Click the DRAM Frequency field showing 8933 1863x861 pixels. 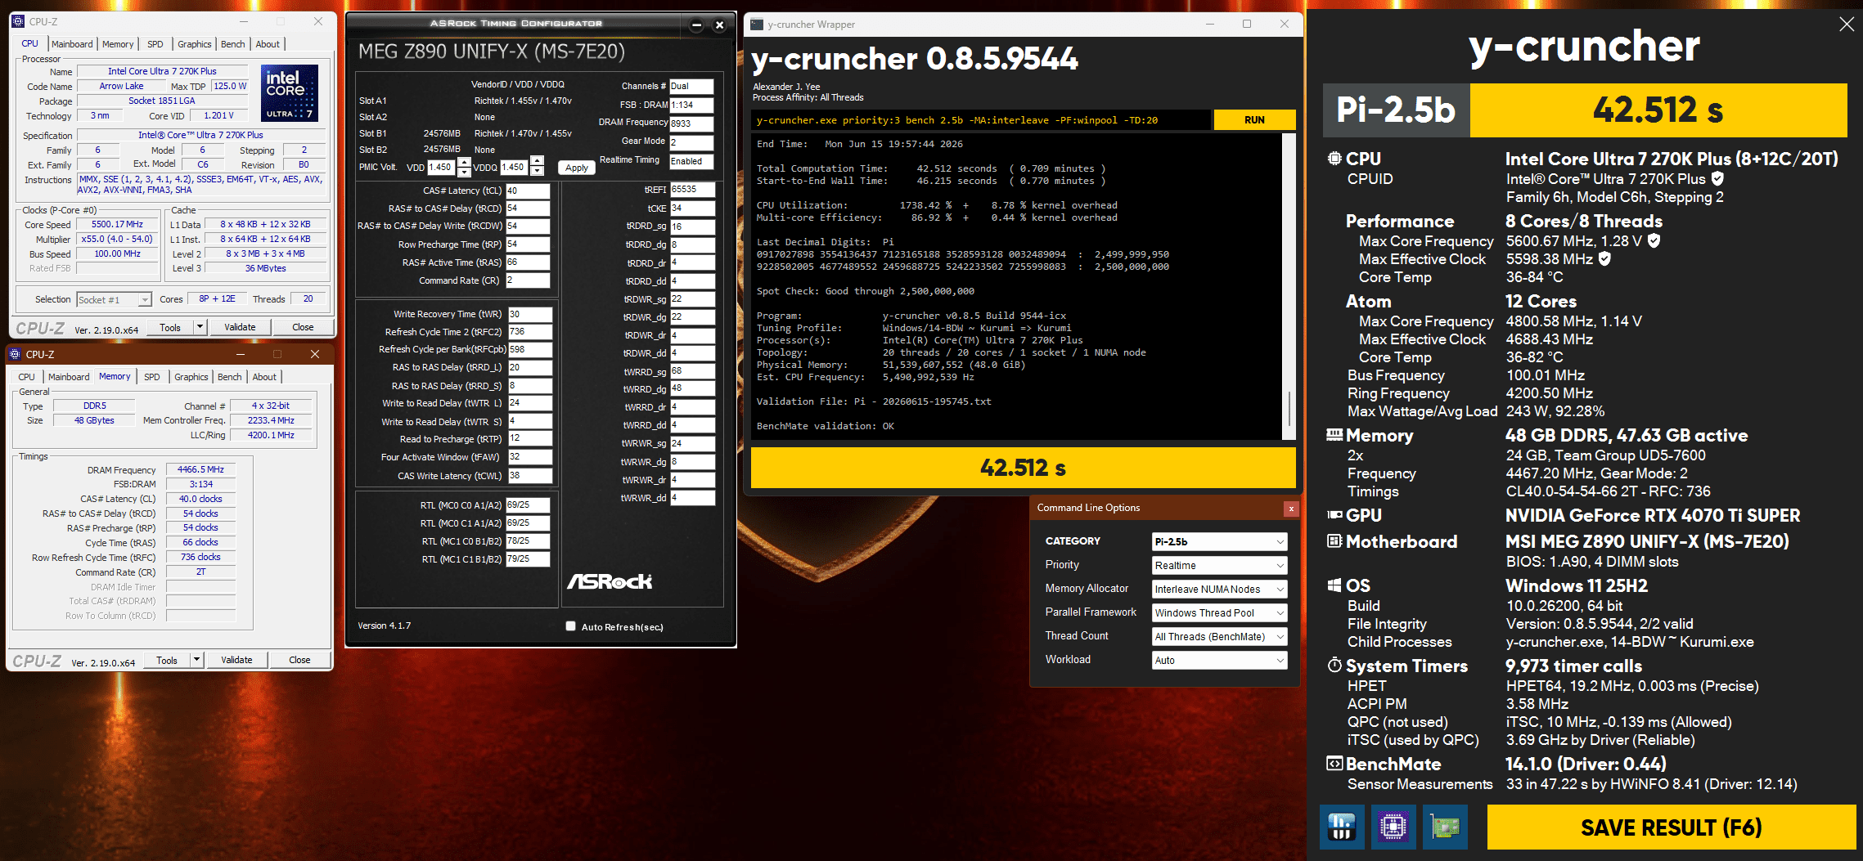click(x=691, y=123)
